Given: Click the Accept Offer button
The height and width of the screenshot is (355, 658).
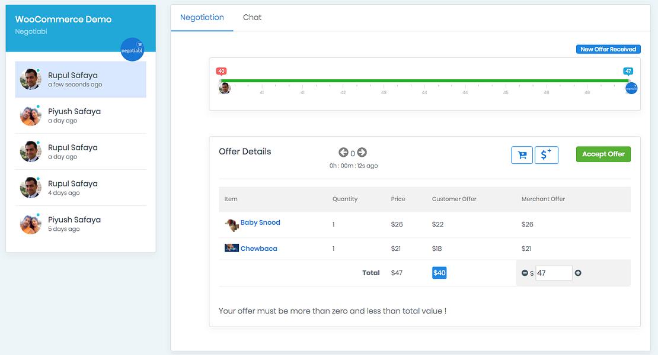Looking at the screenshot, I should pyautogui.click(x=603, y=154).
